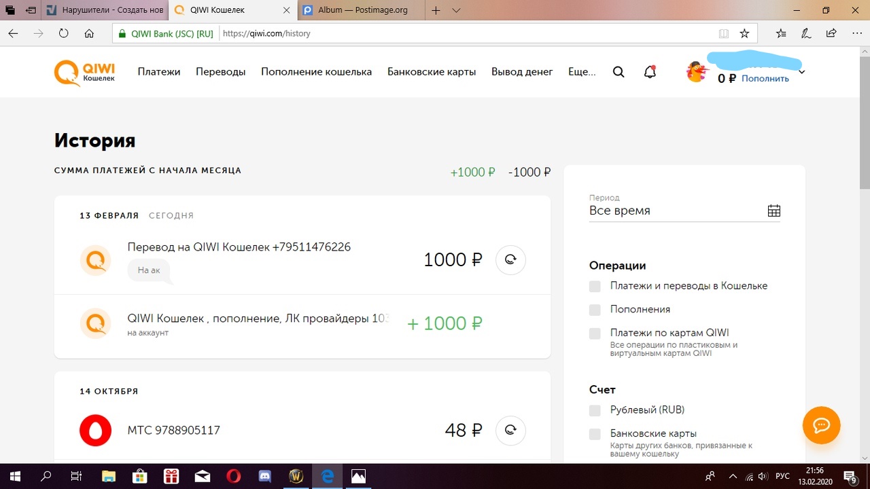Click the Add notes pen icon
Screen dimensions: 870x489
pos(806,33)
